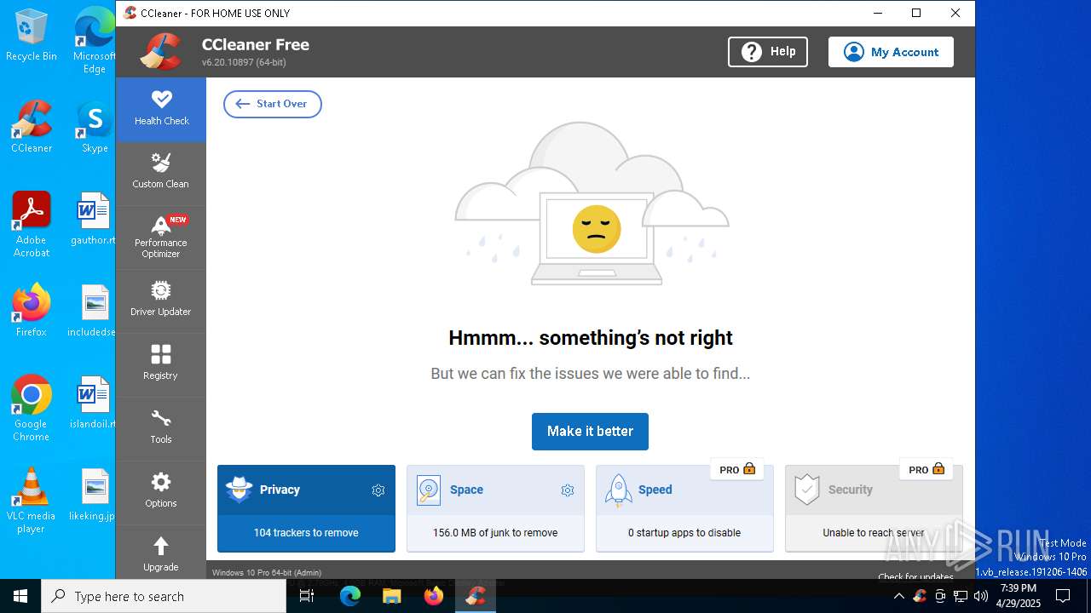Launch Edge from the taskbar
The height and width of the screenshot is (613, 1091).
350,596
